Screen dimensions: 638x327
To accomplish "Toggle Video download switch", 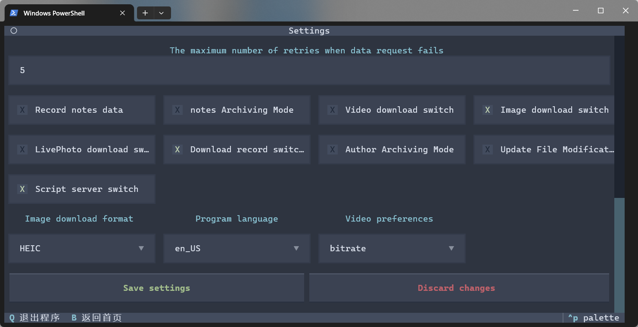I will (x=333, y=110).
